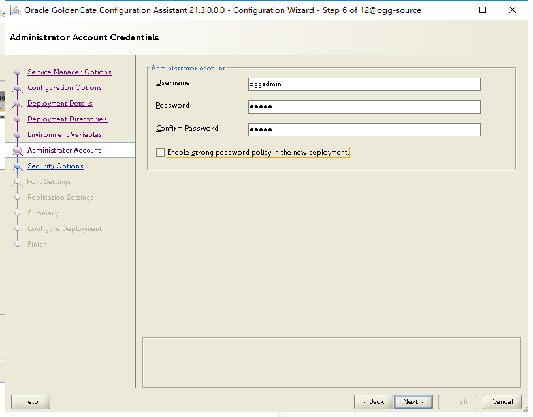Click the Next button

413,402
